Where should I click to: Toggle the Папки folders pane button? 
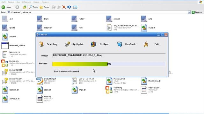tap(45, 7)
